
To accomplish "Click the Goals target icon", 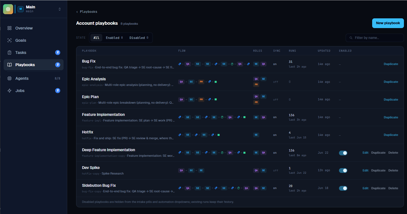I will point(9,40).
